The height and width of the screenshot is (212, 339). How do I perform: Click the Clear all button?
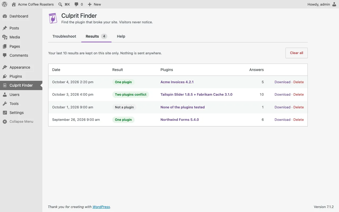click(x=297, y=53)
